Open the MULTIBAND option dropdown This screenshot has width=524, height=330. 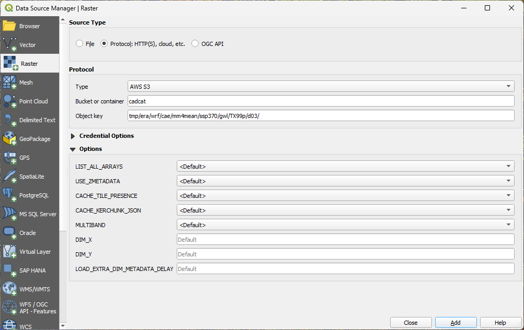345,225
